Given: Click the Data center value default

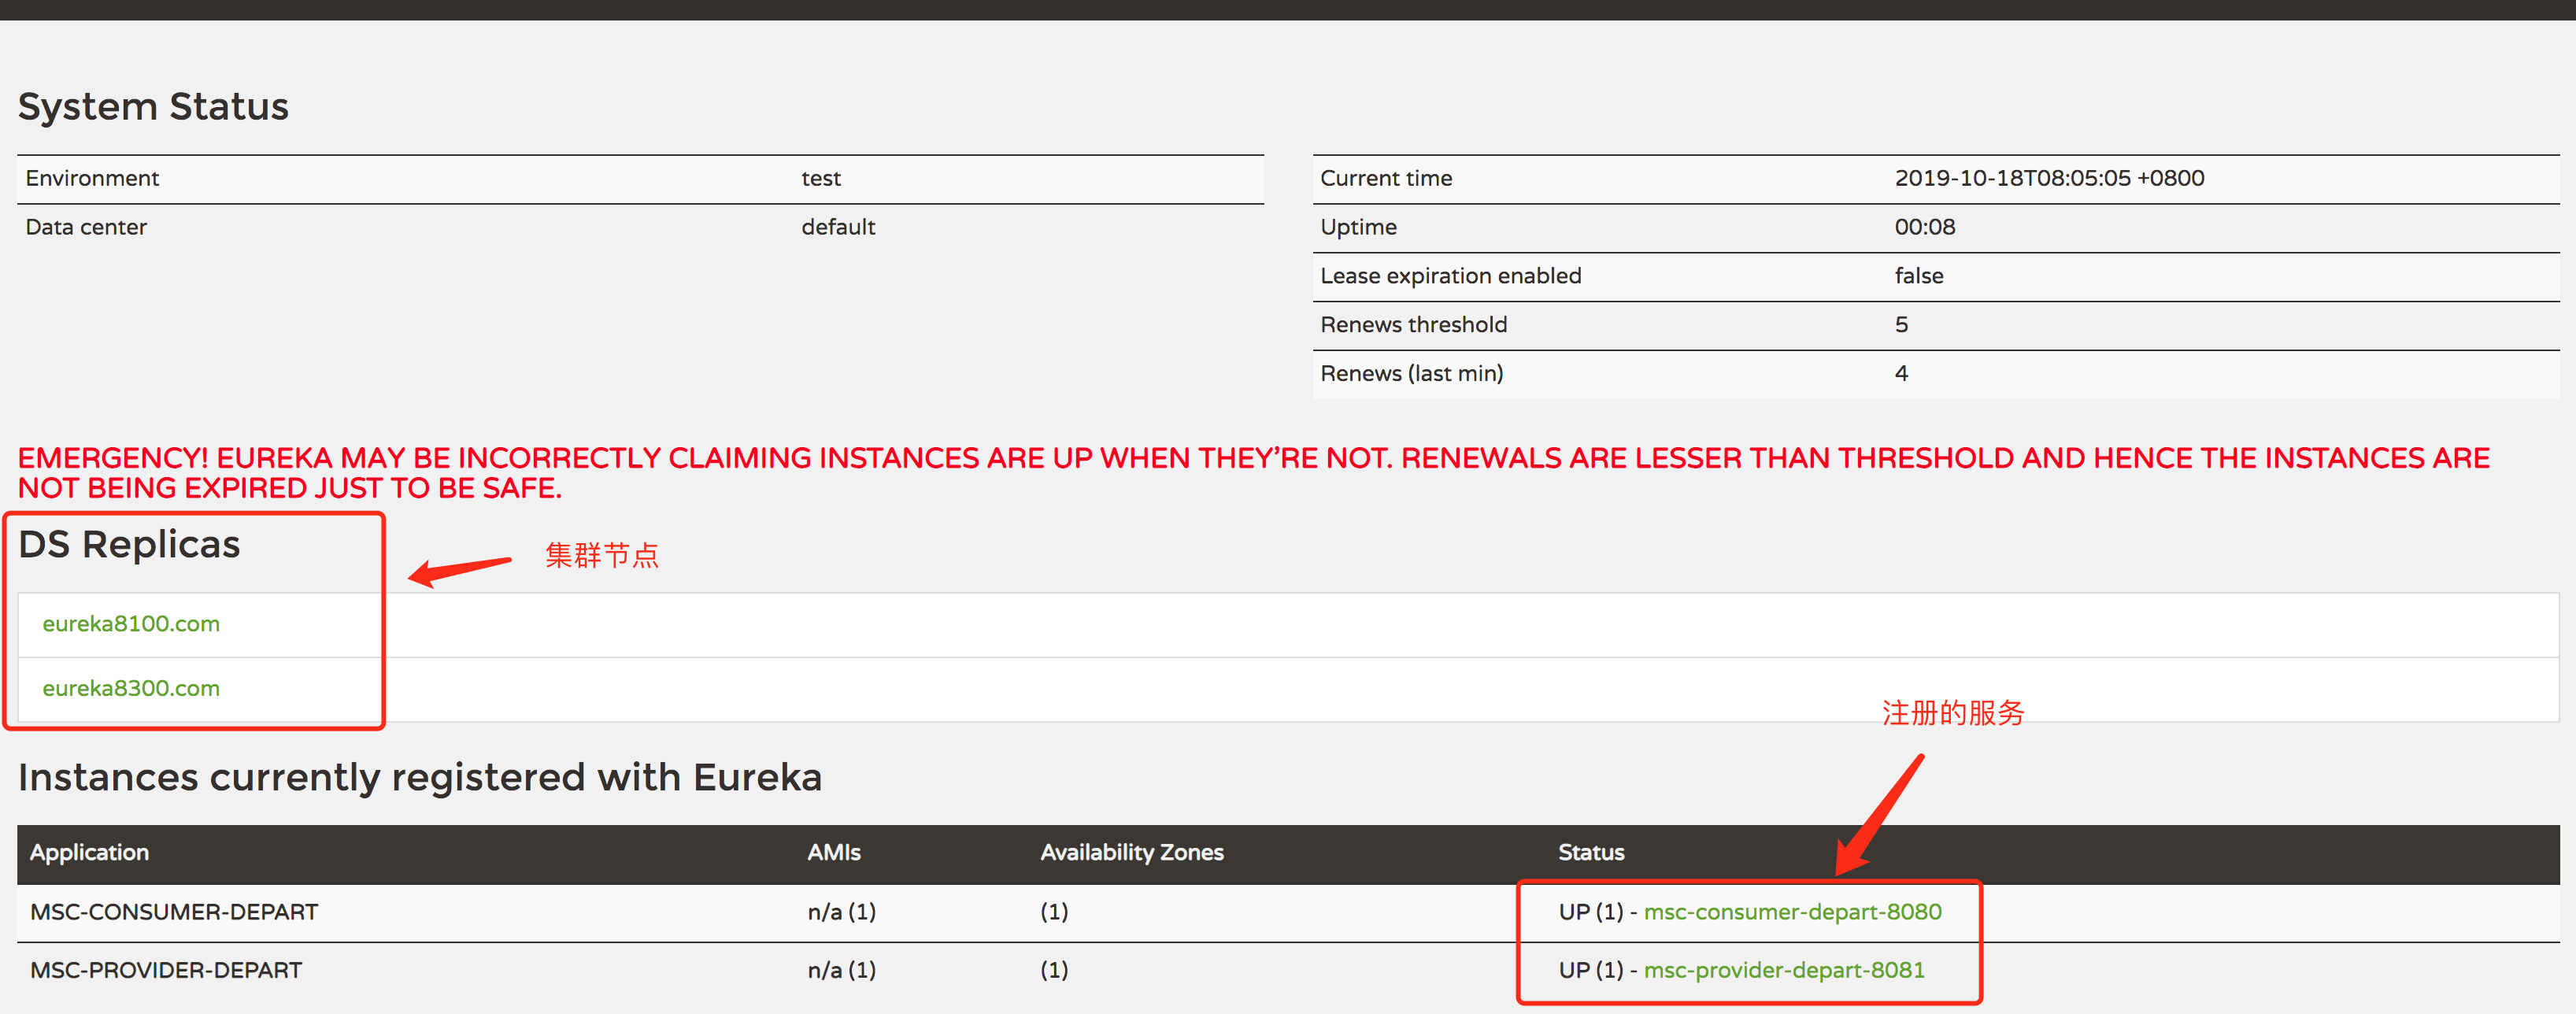Looking at the screenshot, I should click(837, 227).
